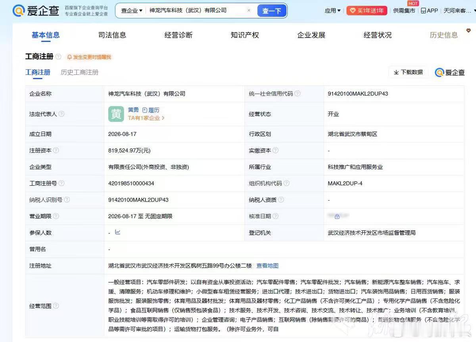The height and width of the screenshot is (342, 476).
Task: Click help icon beside 法定代表人
Action: click(x=61, y=114)
